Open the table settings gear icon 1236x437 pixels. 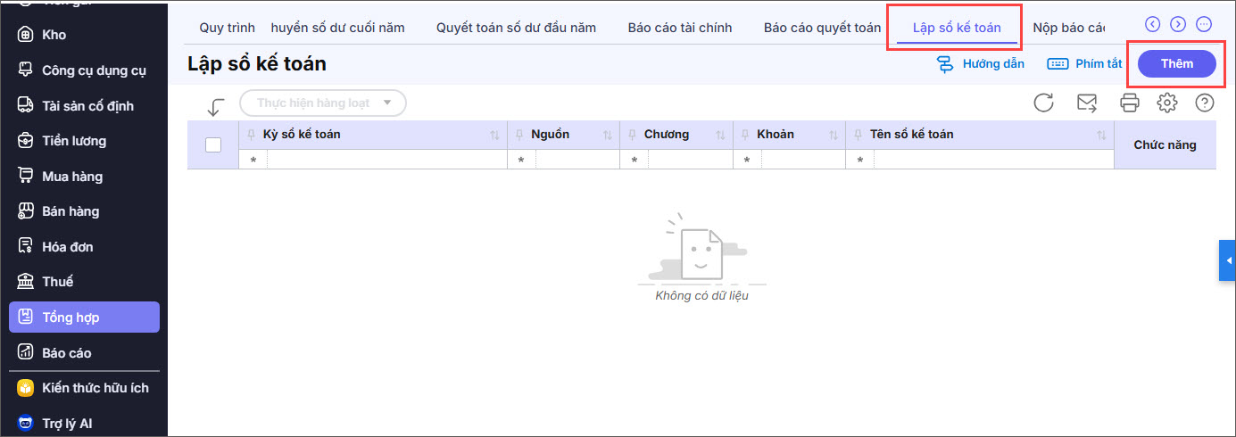point(1166,103)
